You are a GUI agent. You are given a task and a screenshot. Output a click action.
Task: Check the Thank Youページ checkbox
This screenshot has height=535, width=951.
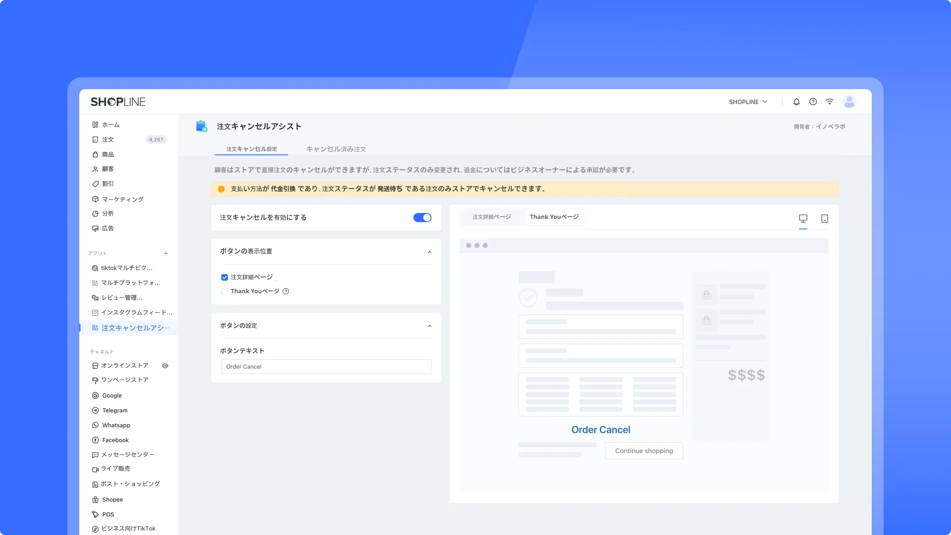coord(224,291)
